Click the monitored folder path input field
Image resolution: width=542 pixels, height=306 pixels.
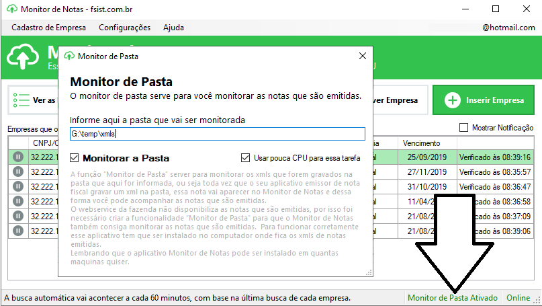(x=218, y=134)
